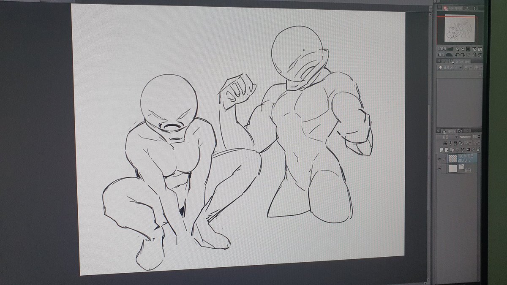The width and height of the screenshot is (507, 285).
Task: Click the Navigator zoom value 100.0
Action: coord(442,49)
